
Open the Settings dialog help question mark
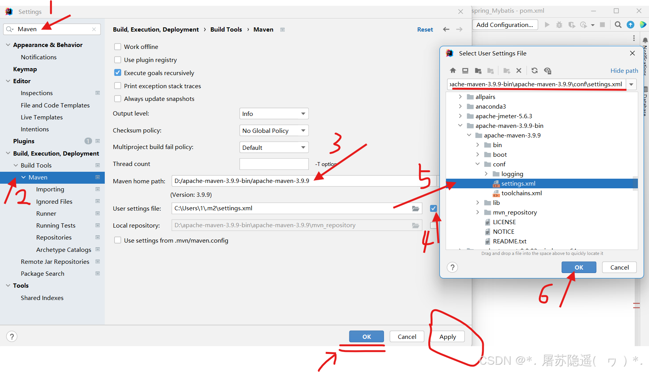(x=12, y=337)
